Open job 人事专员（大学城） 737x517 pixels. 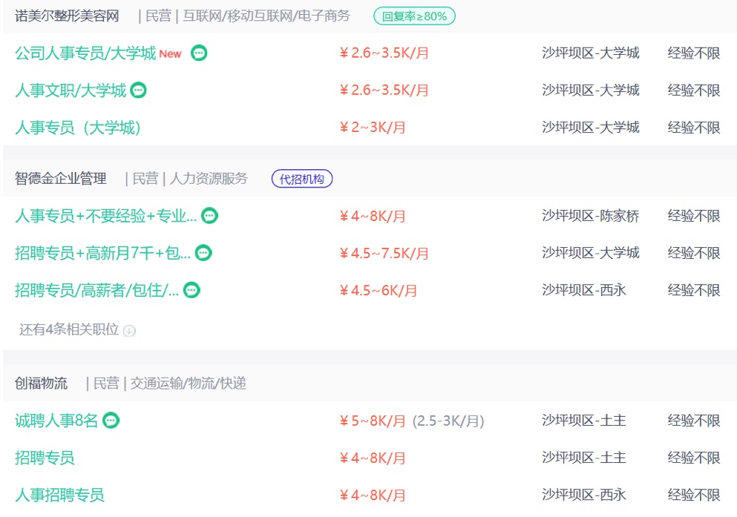click(x=78, y=128)
